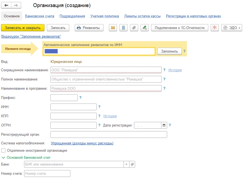Open the document list icon in toolbar
The height and width of the screenshot is (178, 245).
(x=123, y=28)
